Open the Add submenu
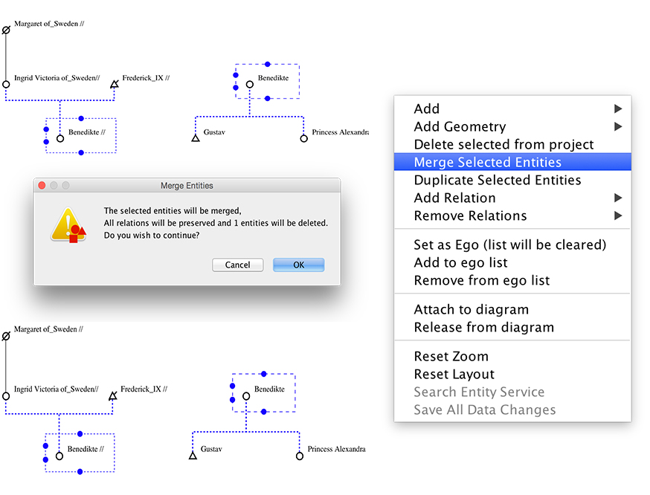Viewport: 650px width, 495px height. (512, 109)
